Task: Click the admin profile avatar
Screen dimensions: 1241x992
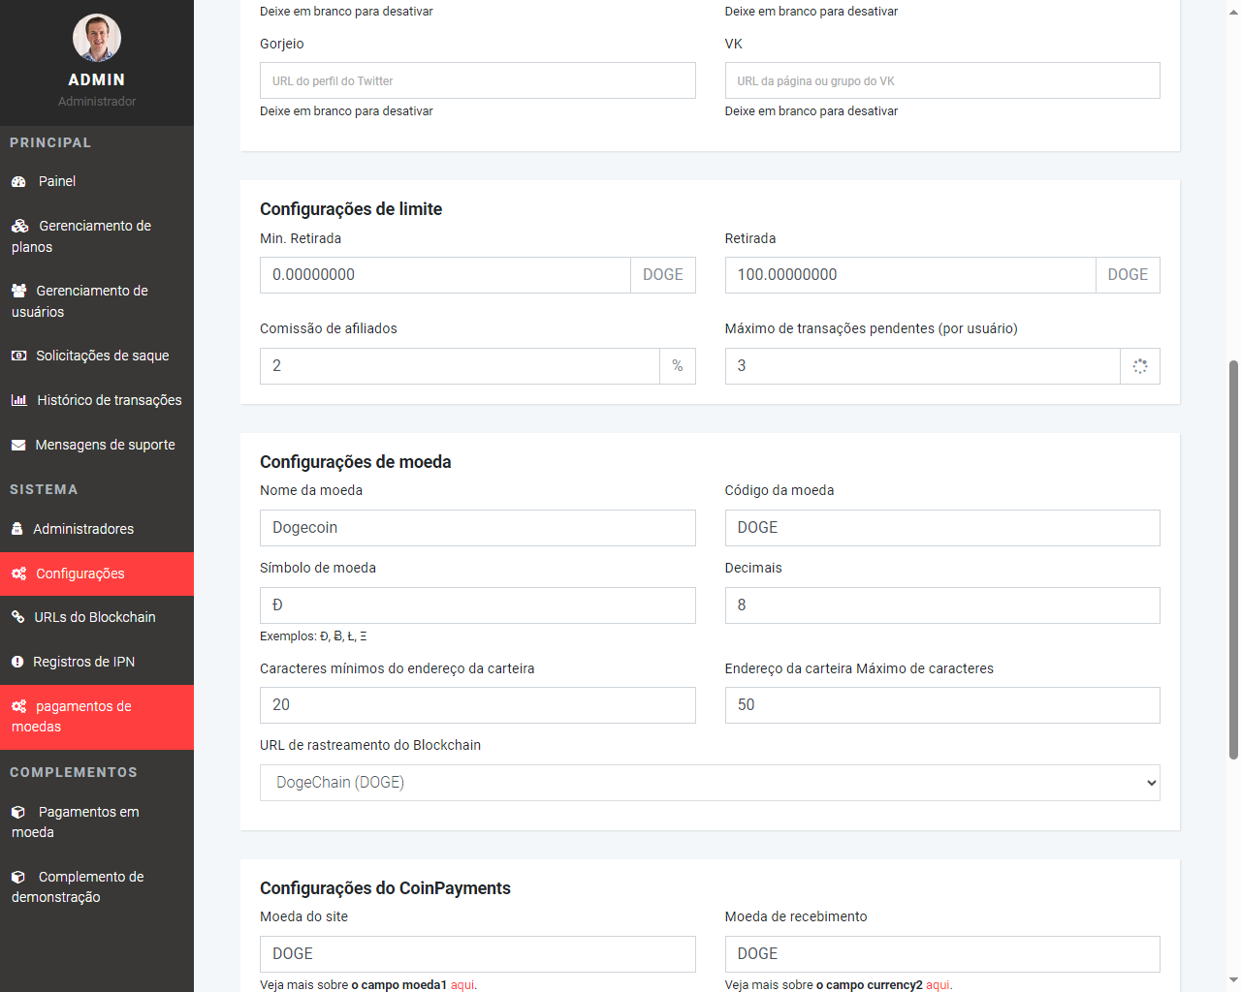Action: point(97,39)
